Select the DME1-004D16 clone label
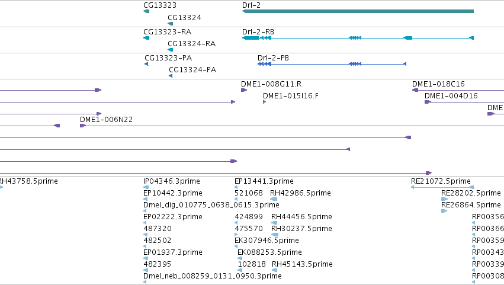504x285 pixels. point(451,96)
